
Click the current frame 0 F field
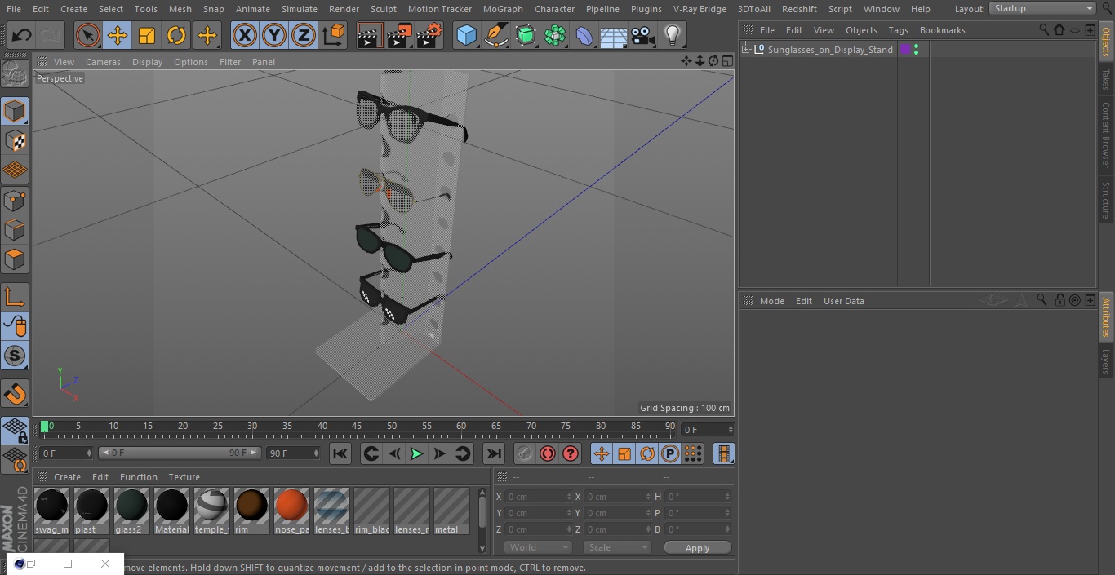point(66,453)
